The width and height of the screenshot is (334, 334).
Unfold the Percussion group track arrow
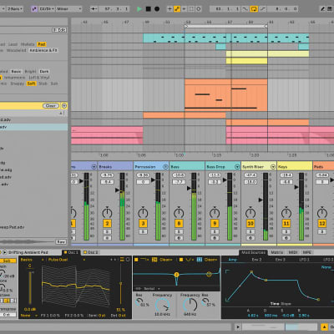coord(165,167)
